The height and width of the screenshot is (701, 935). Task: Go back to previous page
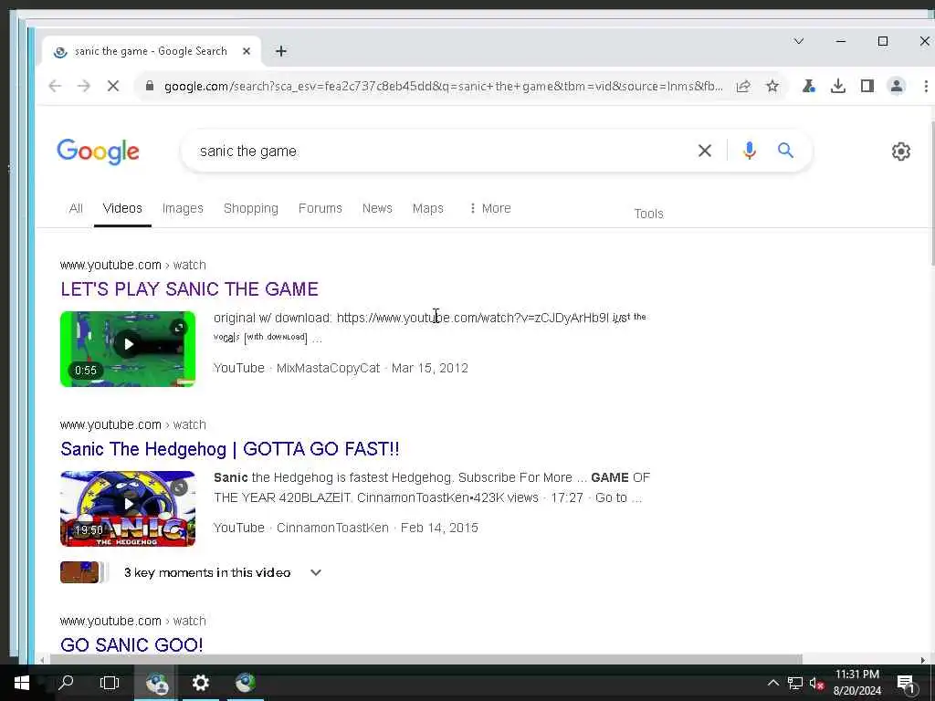click(x=55, y=86)
